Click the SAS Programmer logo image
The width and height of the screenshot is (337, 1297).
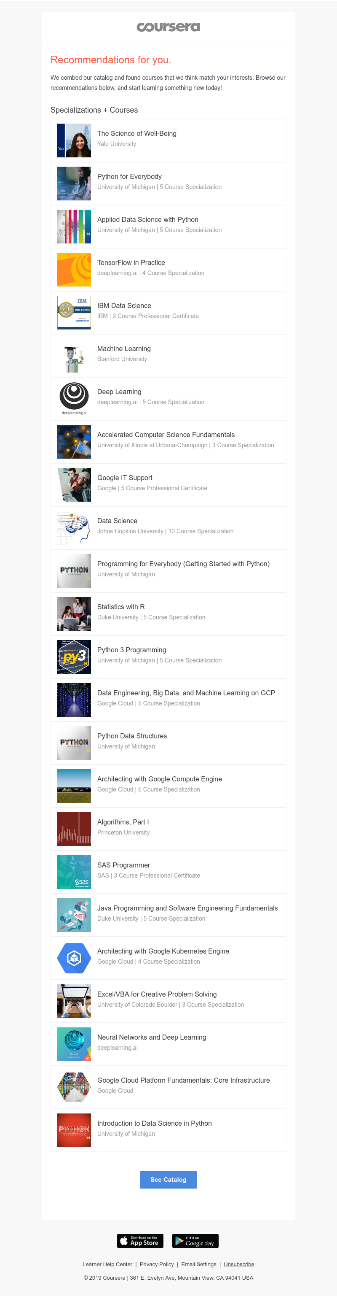coord(74,872)
